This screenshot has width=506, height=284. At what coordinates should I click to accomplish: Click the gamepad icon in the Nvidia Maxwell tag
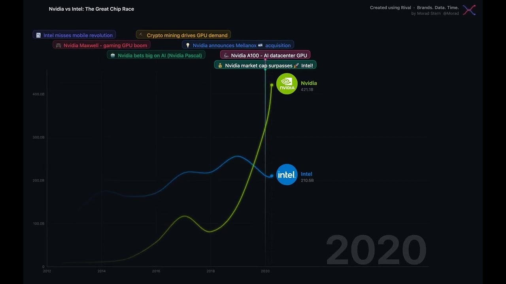[x=59, y=45]
